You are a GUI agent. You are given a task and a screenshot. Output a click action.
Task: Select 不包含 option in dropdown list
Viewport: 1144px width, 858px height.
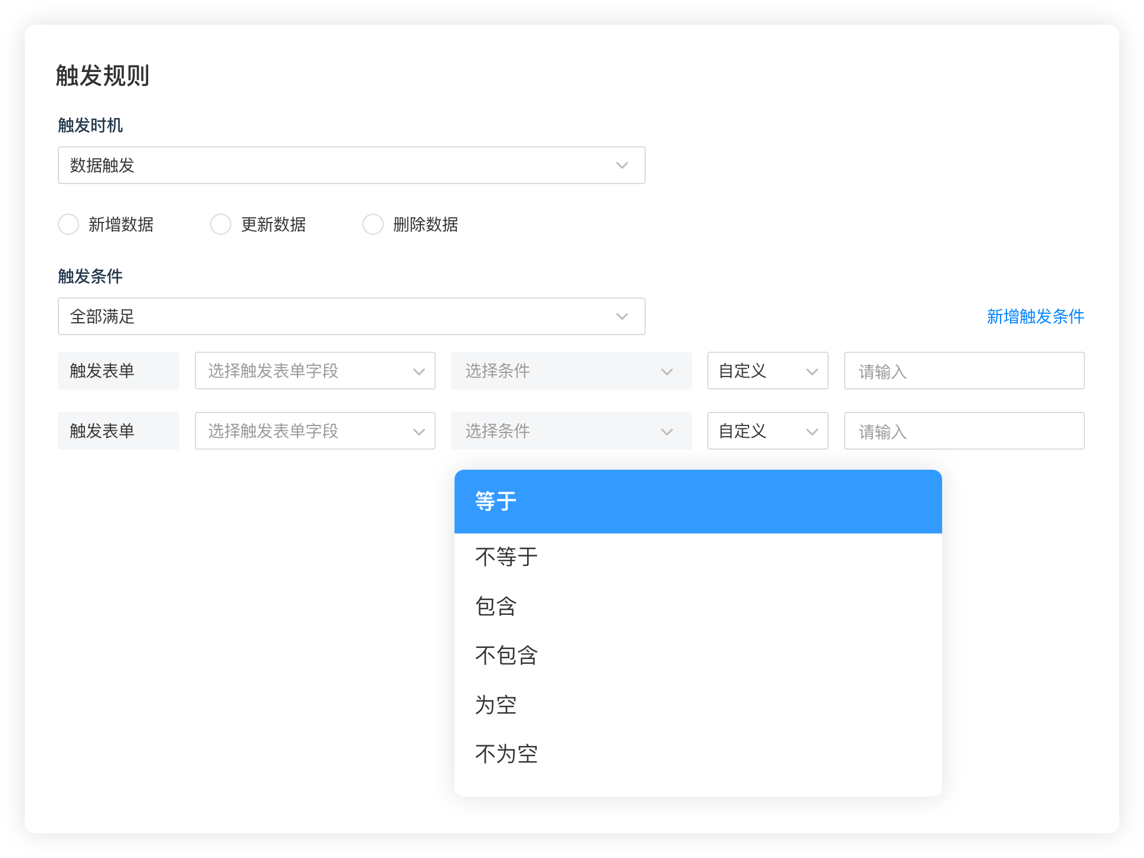tap(698, 655)
